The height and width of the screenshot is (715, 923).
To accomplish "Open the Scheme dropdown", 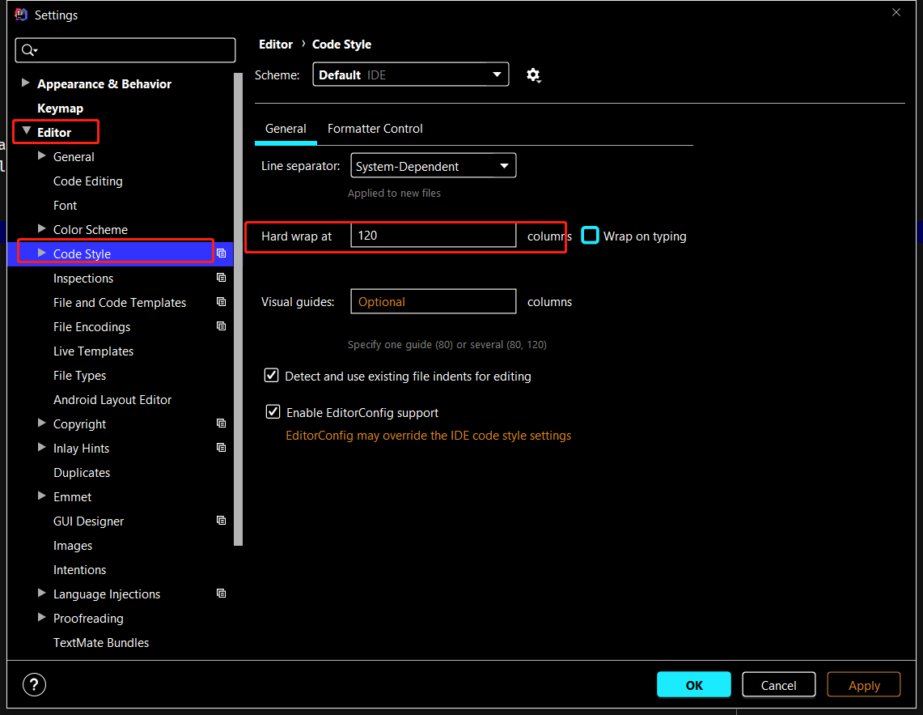I will [410, 74].
